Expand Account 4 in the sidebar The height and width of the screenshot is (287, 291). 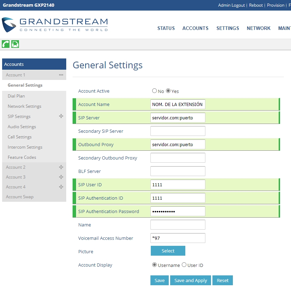tap(61, 187)
